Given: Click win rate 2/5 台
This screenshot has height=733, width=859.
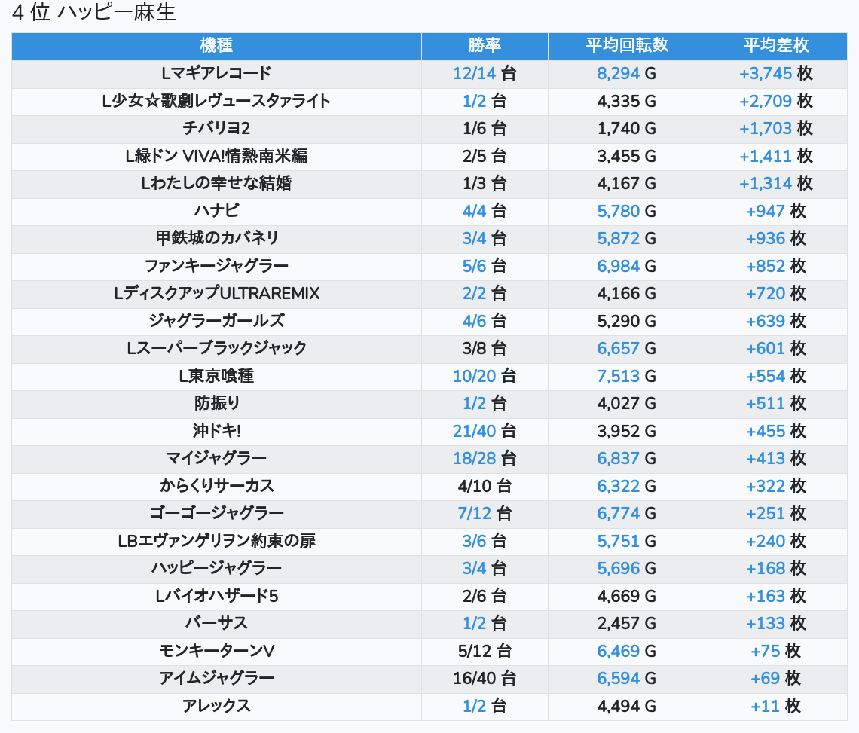Looking at the screenshot, I should 485,156.
